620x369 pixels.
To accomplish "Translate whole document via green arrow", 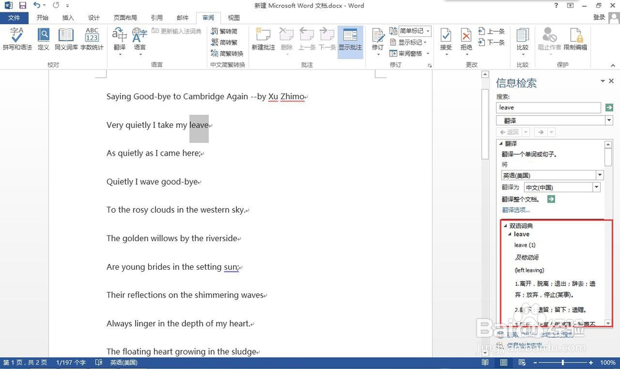I will tap(551, 199).
